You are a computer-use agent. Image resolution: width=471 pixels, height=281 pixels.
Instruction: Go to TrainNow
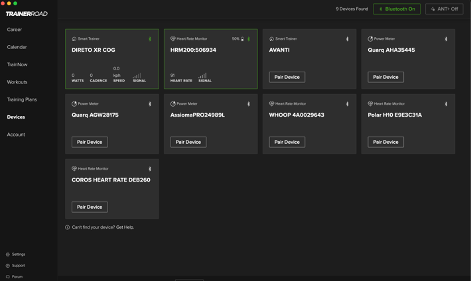pos(17,64)
